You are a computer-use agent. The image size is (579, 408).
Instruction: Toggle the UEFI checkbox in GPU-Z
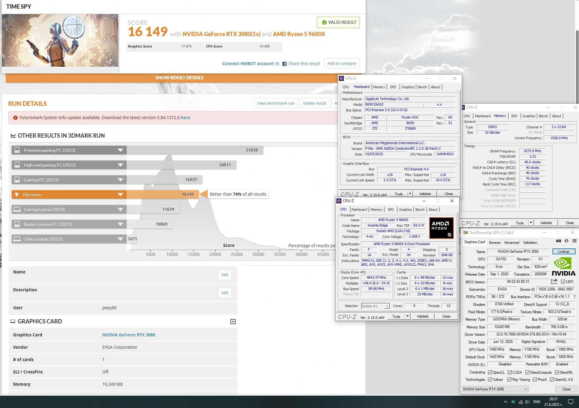point(563,281)
